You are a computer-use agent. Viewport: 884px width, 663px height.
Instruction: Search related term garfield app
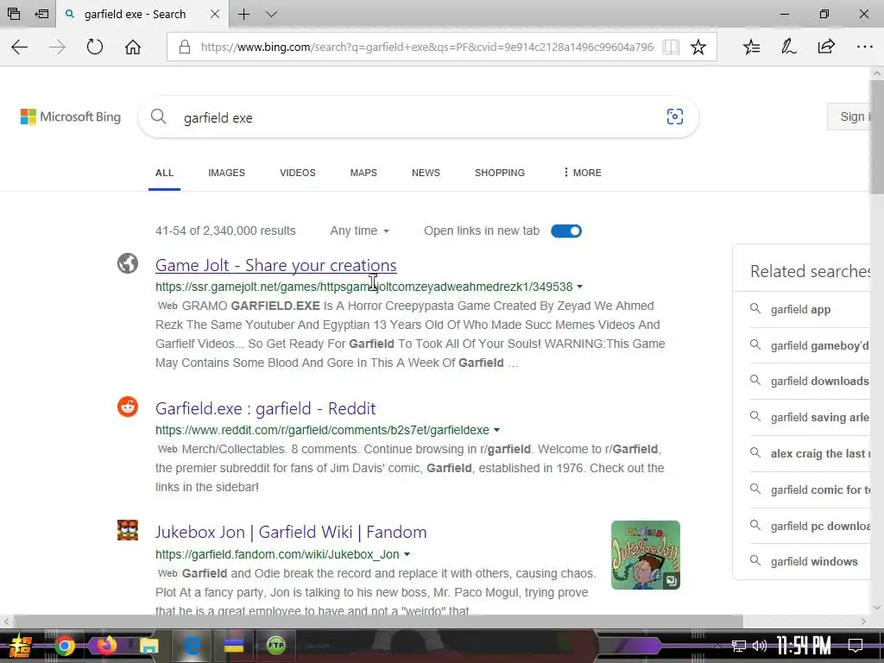tap(800, 310)
